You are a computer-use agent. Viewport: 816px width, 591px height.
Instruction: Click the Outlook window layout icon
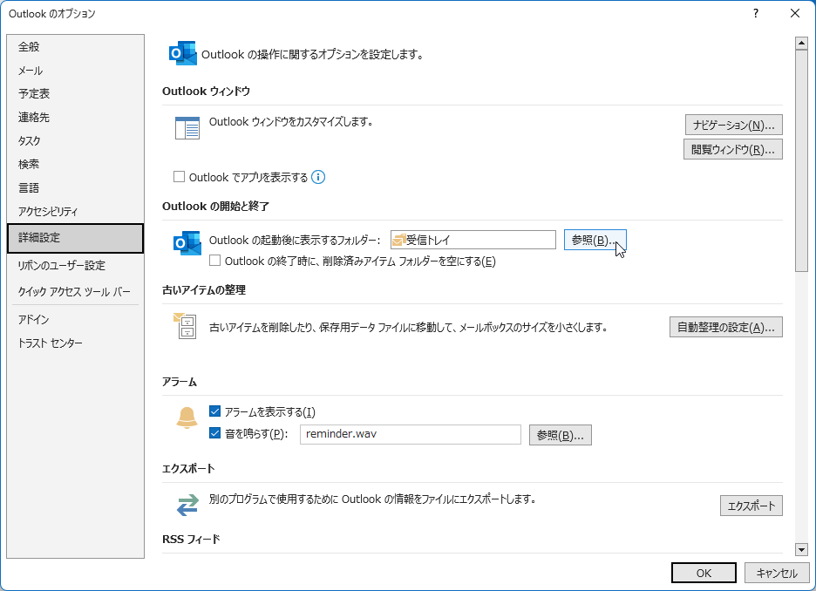coord(187,128)
